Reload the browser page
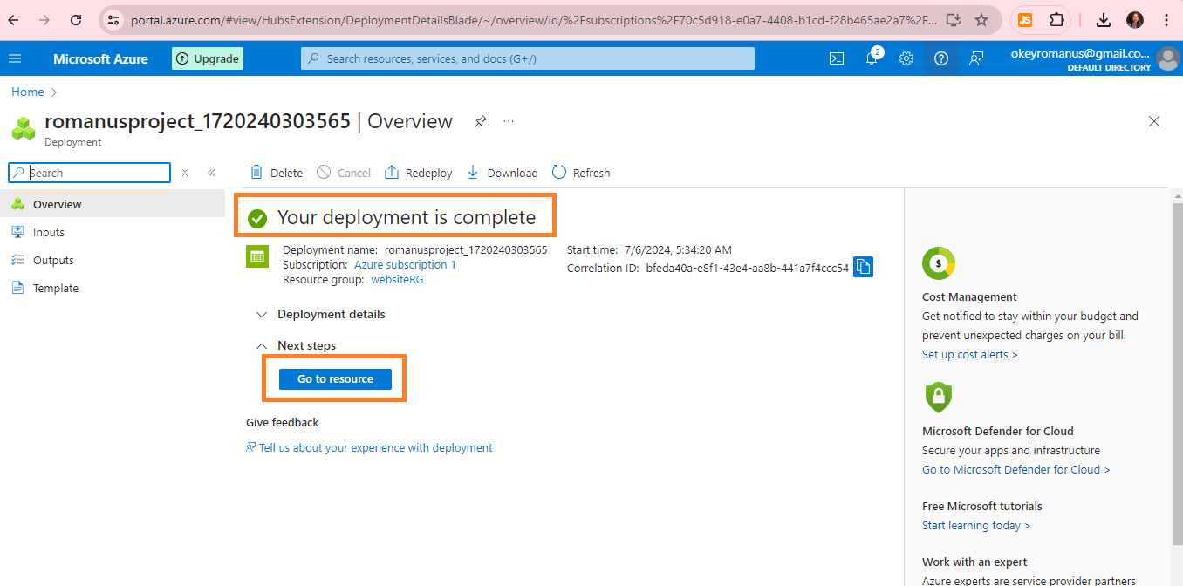The image size is (1183, 586). (x=76, y=19)
